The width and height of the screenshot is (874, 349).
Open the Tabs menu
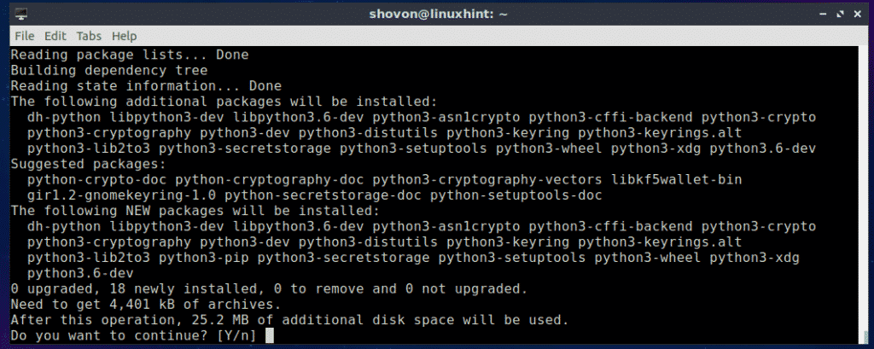point(89,36)
